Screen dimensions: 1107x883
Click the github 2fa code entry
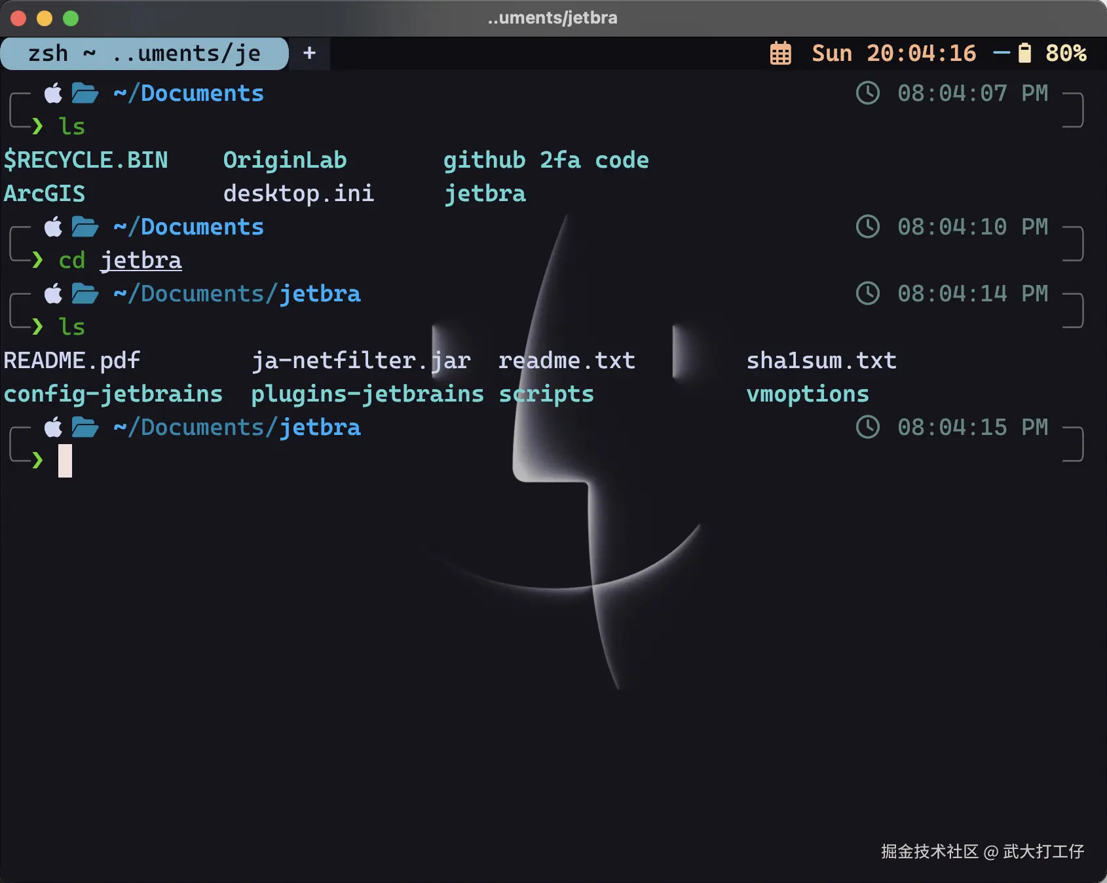click(546, 160)
